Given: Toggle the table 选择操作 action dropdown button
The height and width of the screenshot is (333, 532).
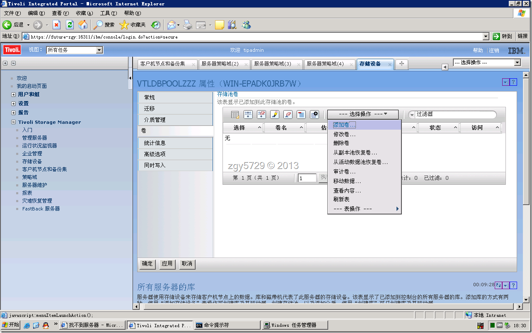Looking at the screenshot, I should 363,114.
